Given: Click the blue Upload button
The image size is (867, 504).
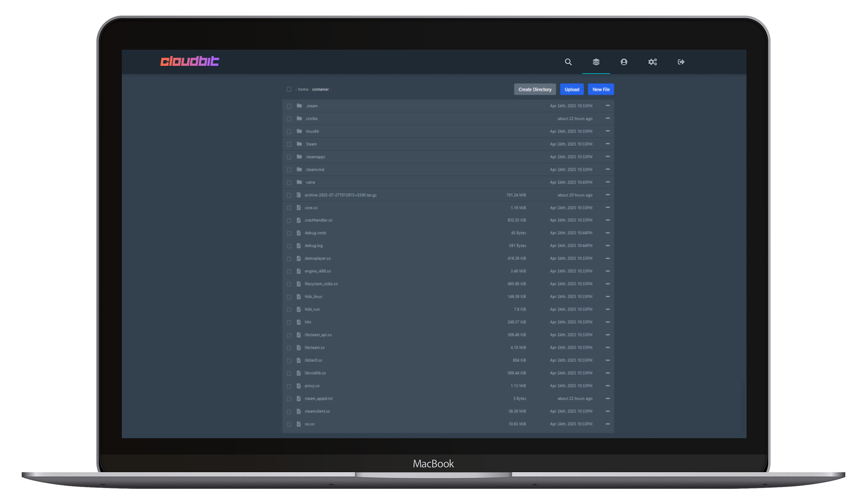Looking at the screenshot, I should pyautogui.click(x=572, y=90).
